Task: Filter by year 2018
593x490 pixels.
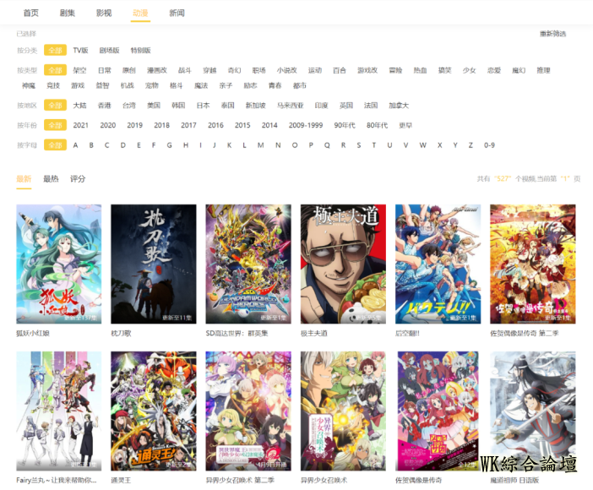Action: pyautogui.click(x=161, y=125)
